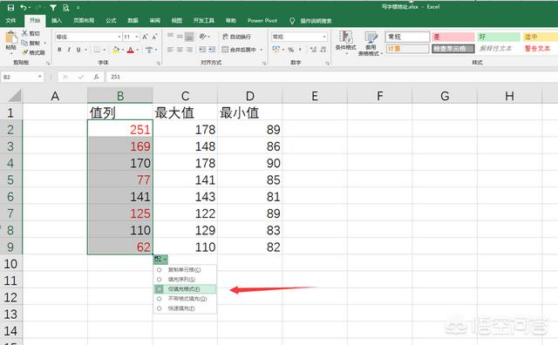Click the Align Right icon
The height and width of the screenshot is (345, 558).
click(189, 50)
